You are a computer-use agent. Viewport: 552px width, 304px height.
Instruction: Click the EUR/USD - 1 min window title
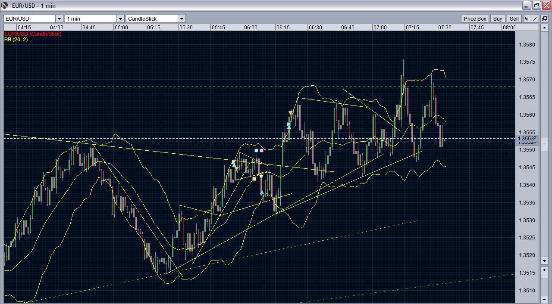pyautogui.click(x=34, y=6)
